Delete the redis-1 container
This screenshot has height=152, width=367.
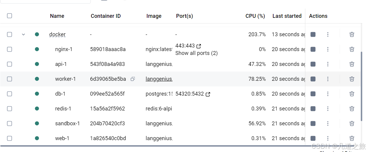[x=352, y=109]
